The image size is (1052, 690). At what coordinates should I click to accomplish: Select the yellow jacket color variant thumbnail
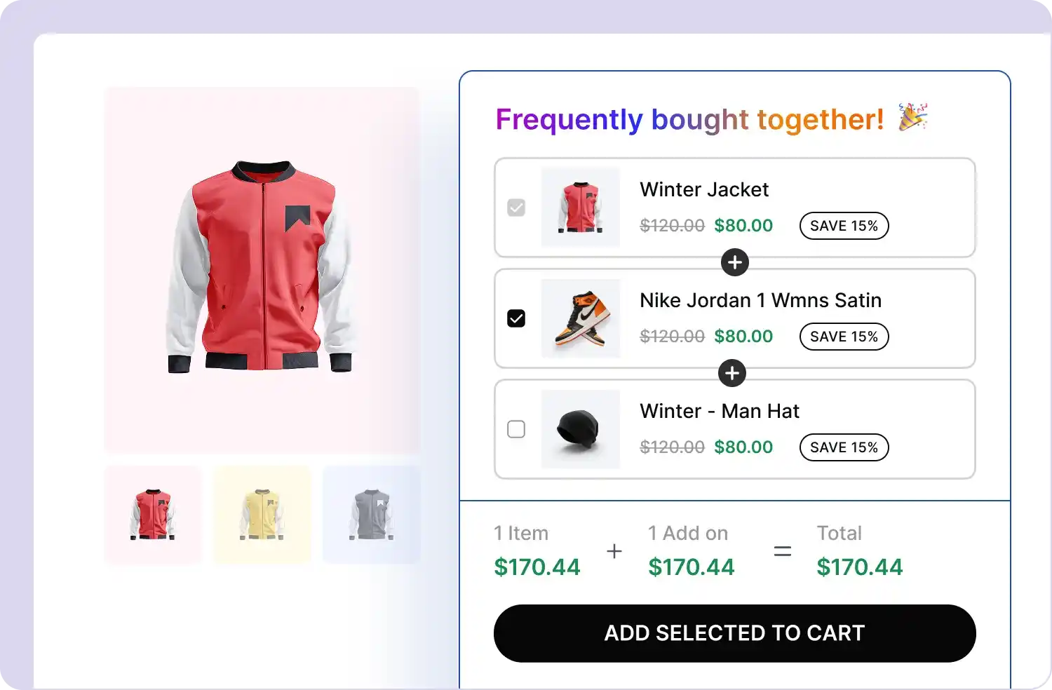[x=262, y=514]
